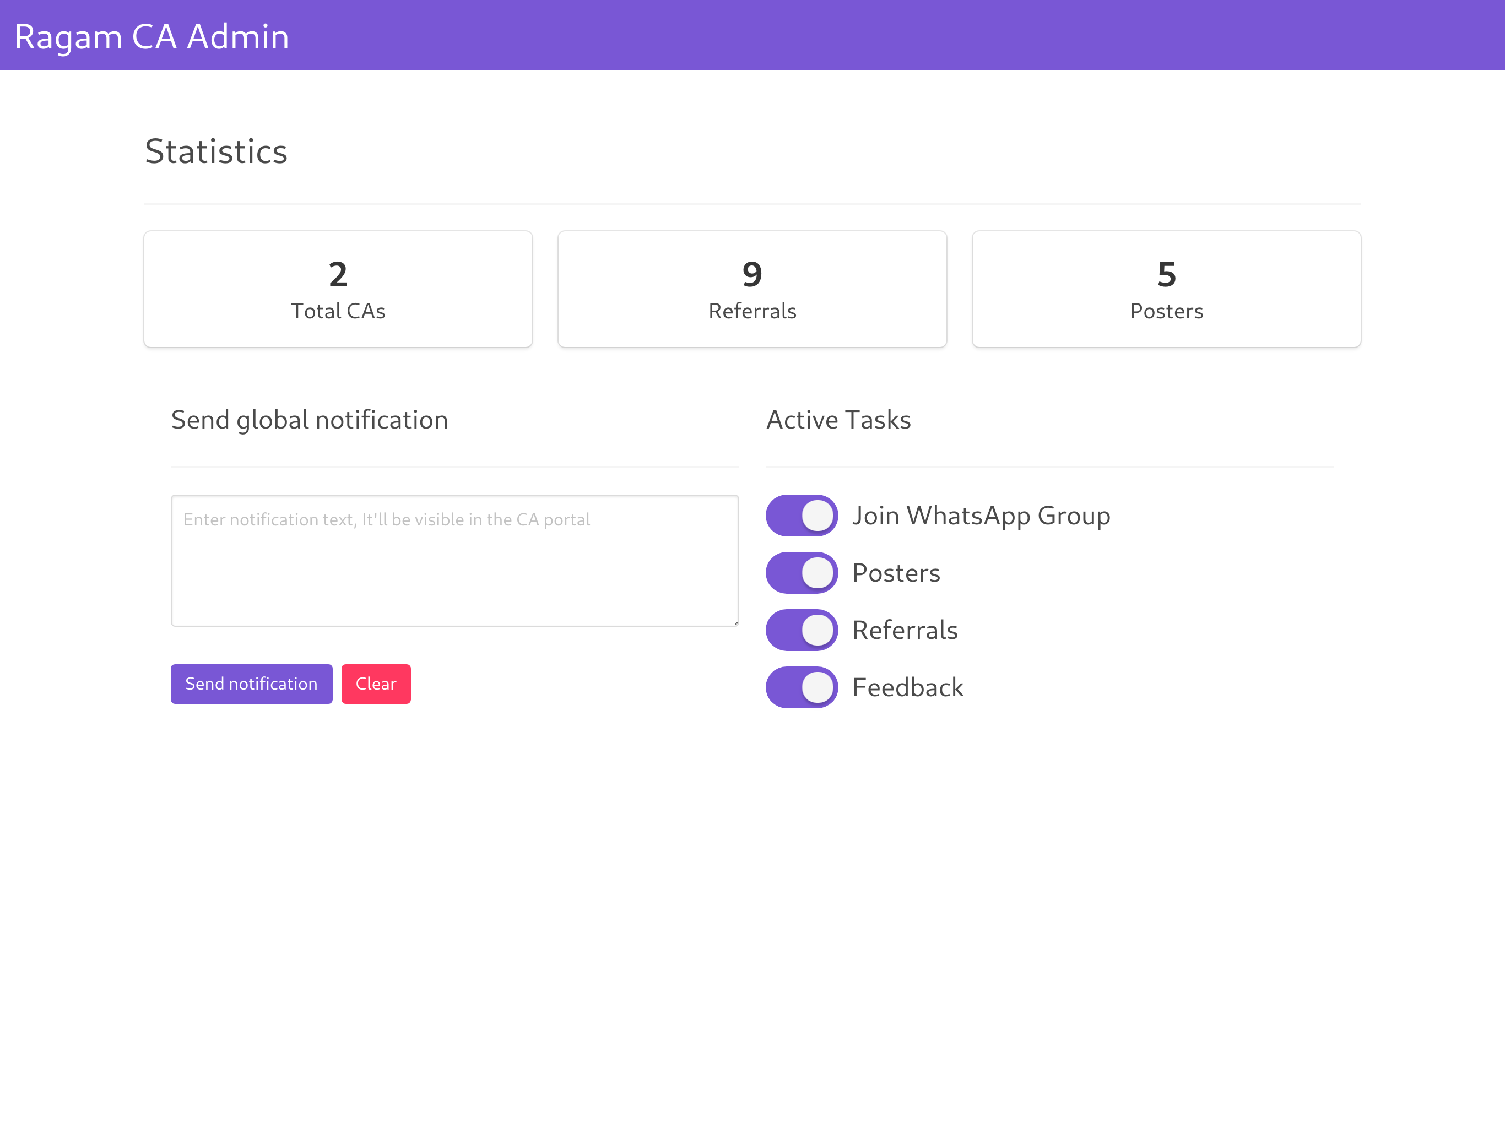This screenshot has width=1505, height=1128.
Task: Switch off the Feedback task toggle
Action: click(802, 686)
